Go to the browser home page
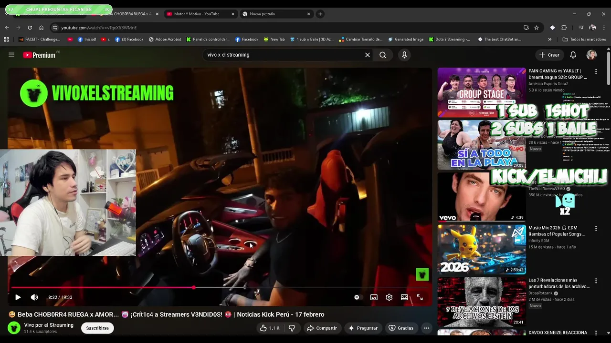The image size is (611, 343). click(41, 28)
